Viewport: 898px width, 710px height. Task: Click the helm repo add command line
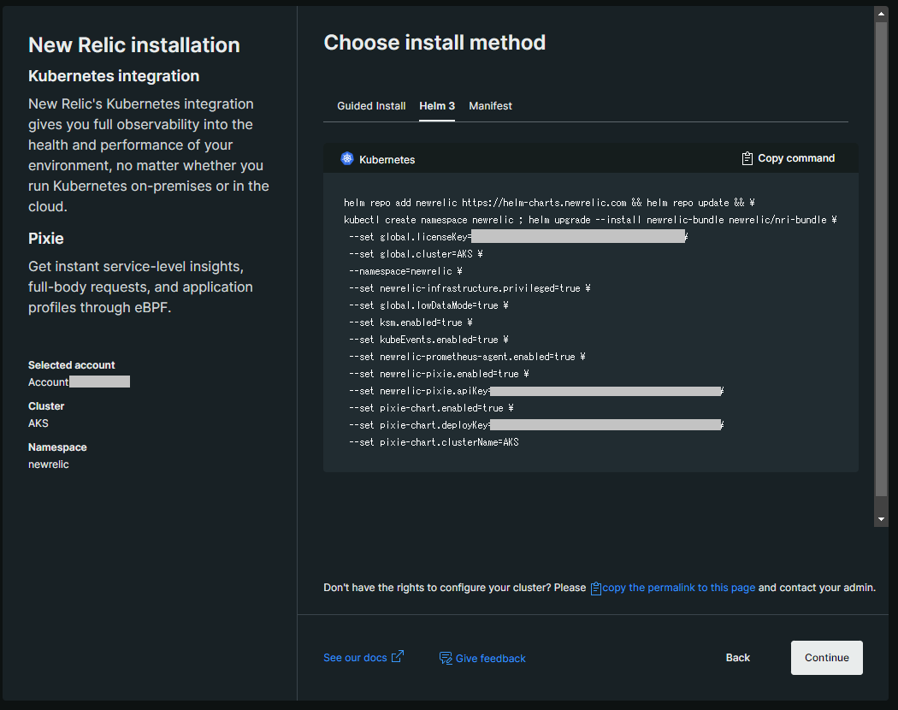coord(548,203)
